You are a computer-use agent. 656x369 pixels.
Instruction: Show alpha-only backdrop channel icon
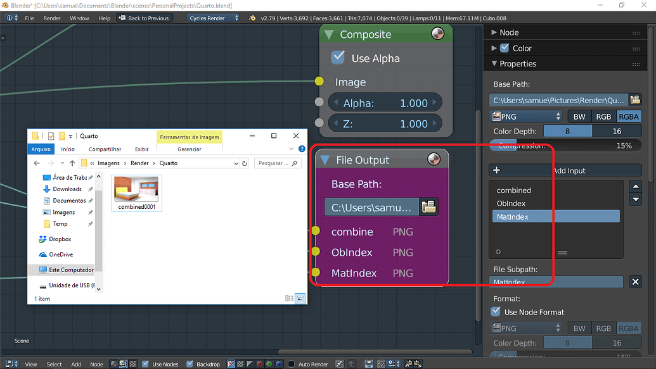pyautogui.click(x=250, y=364)
